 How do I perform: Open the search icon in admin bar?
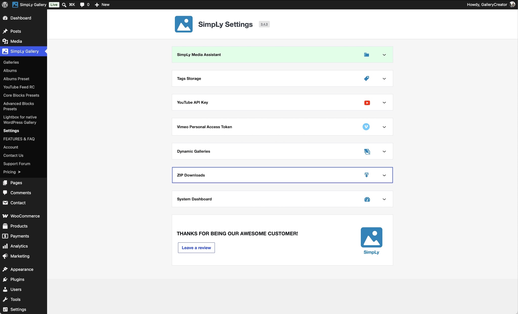click(x=64, y=5)
